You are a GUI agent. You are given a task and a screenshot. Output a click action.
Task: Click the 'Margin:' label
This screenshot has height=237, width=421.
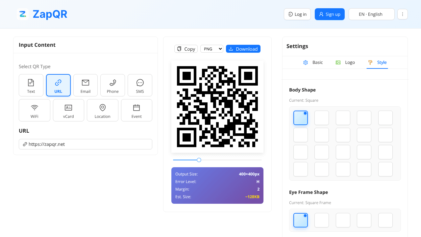pyautogui.click(x=182, y=189)
